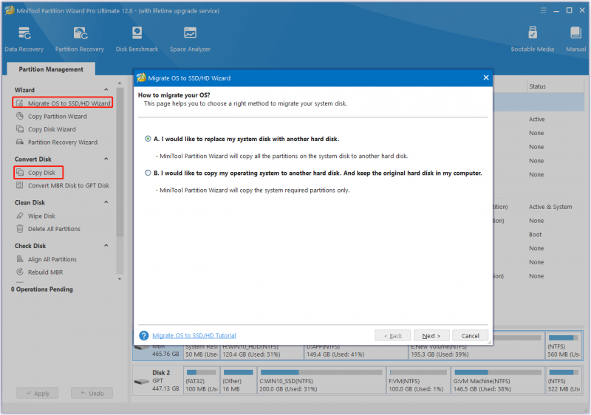Viewport: 591px width, 415px height.
Task: Open the Manual
Action: pyautogui.click(x=575, y=40)
